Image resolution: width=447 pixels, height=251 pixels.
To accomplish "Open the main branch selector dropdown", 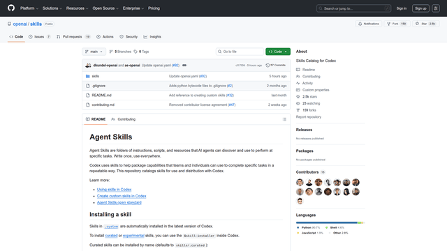I will (x=94, y=52).
